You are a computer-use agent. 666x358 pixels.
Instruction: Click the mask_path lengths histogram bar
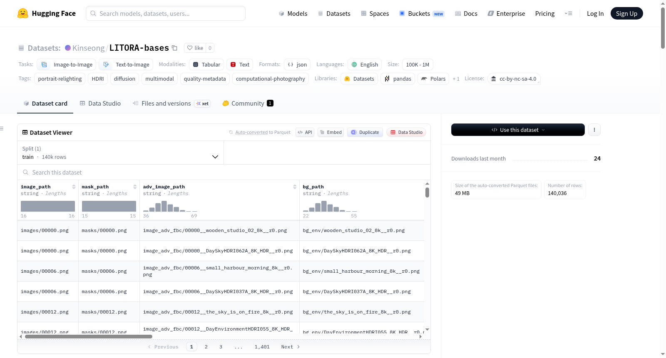point(109,206)
